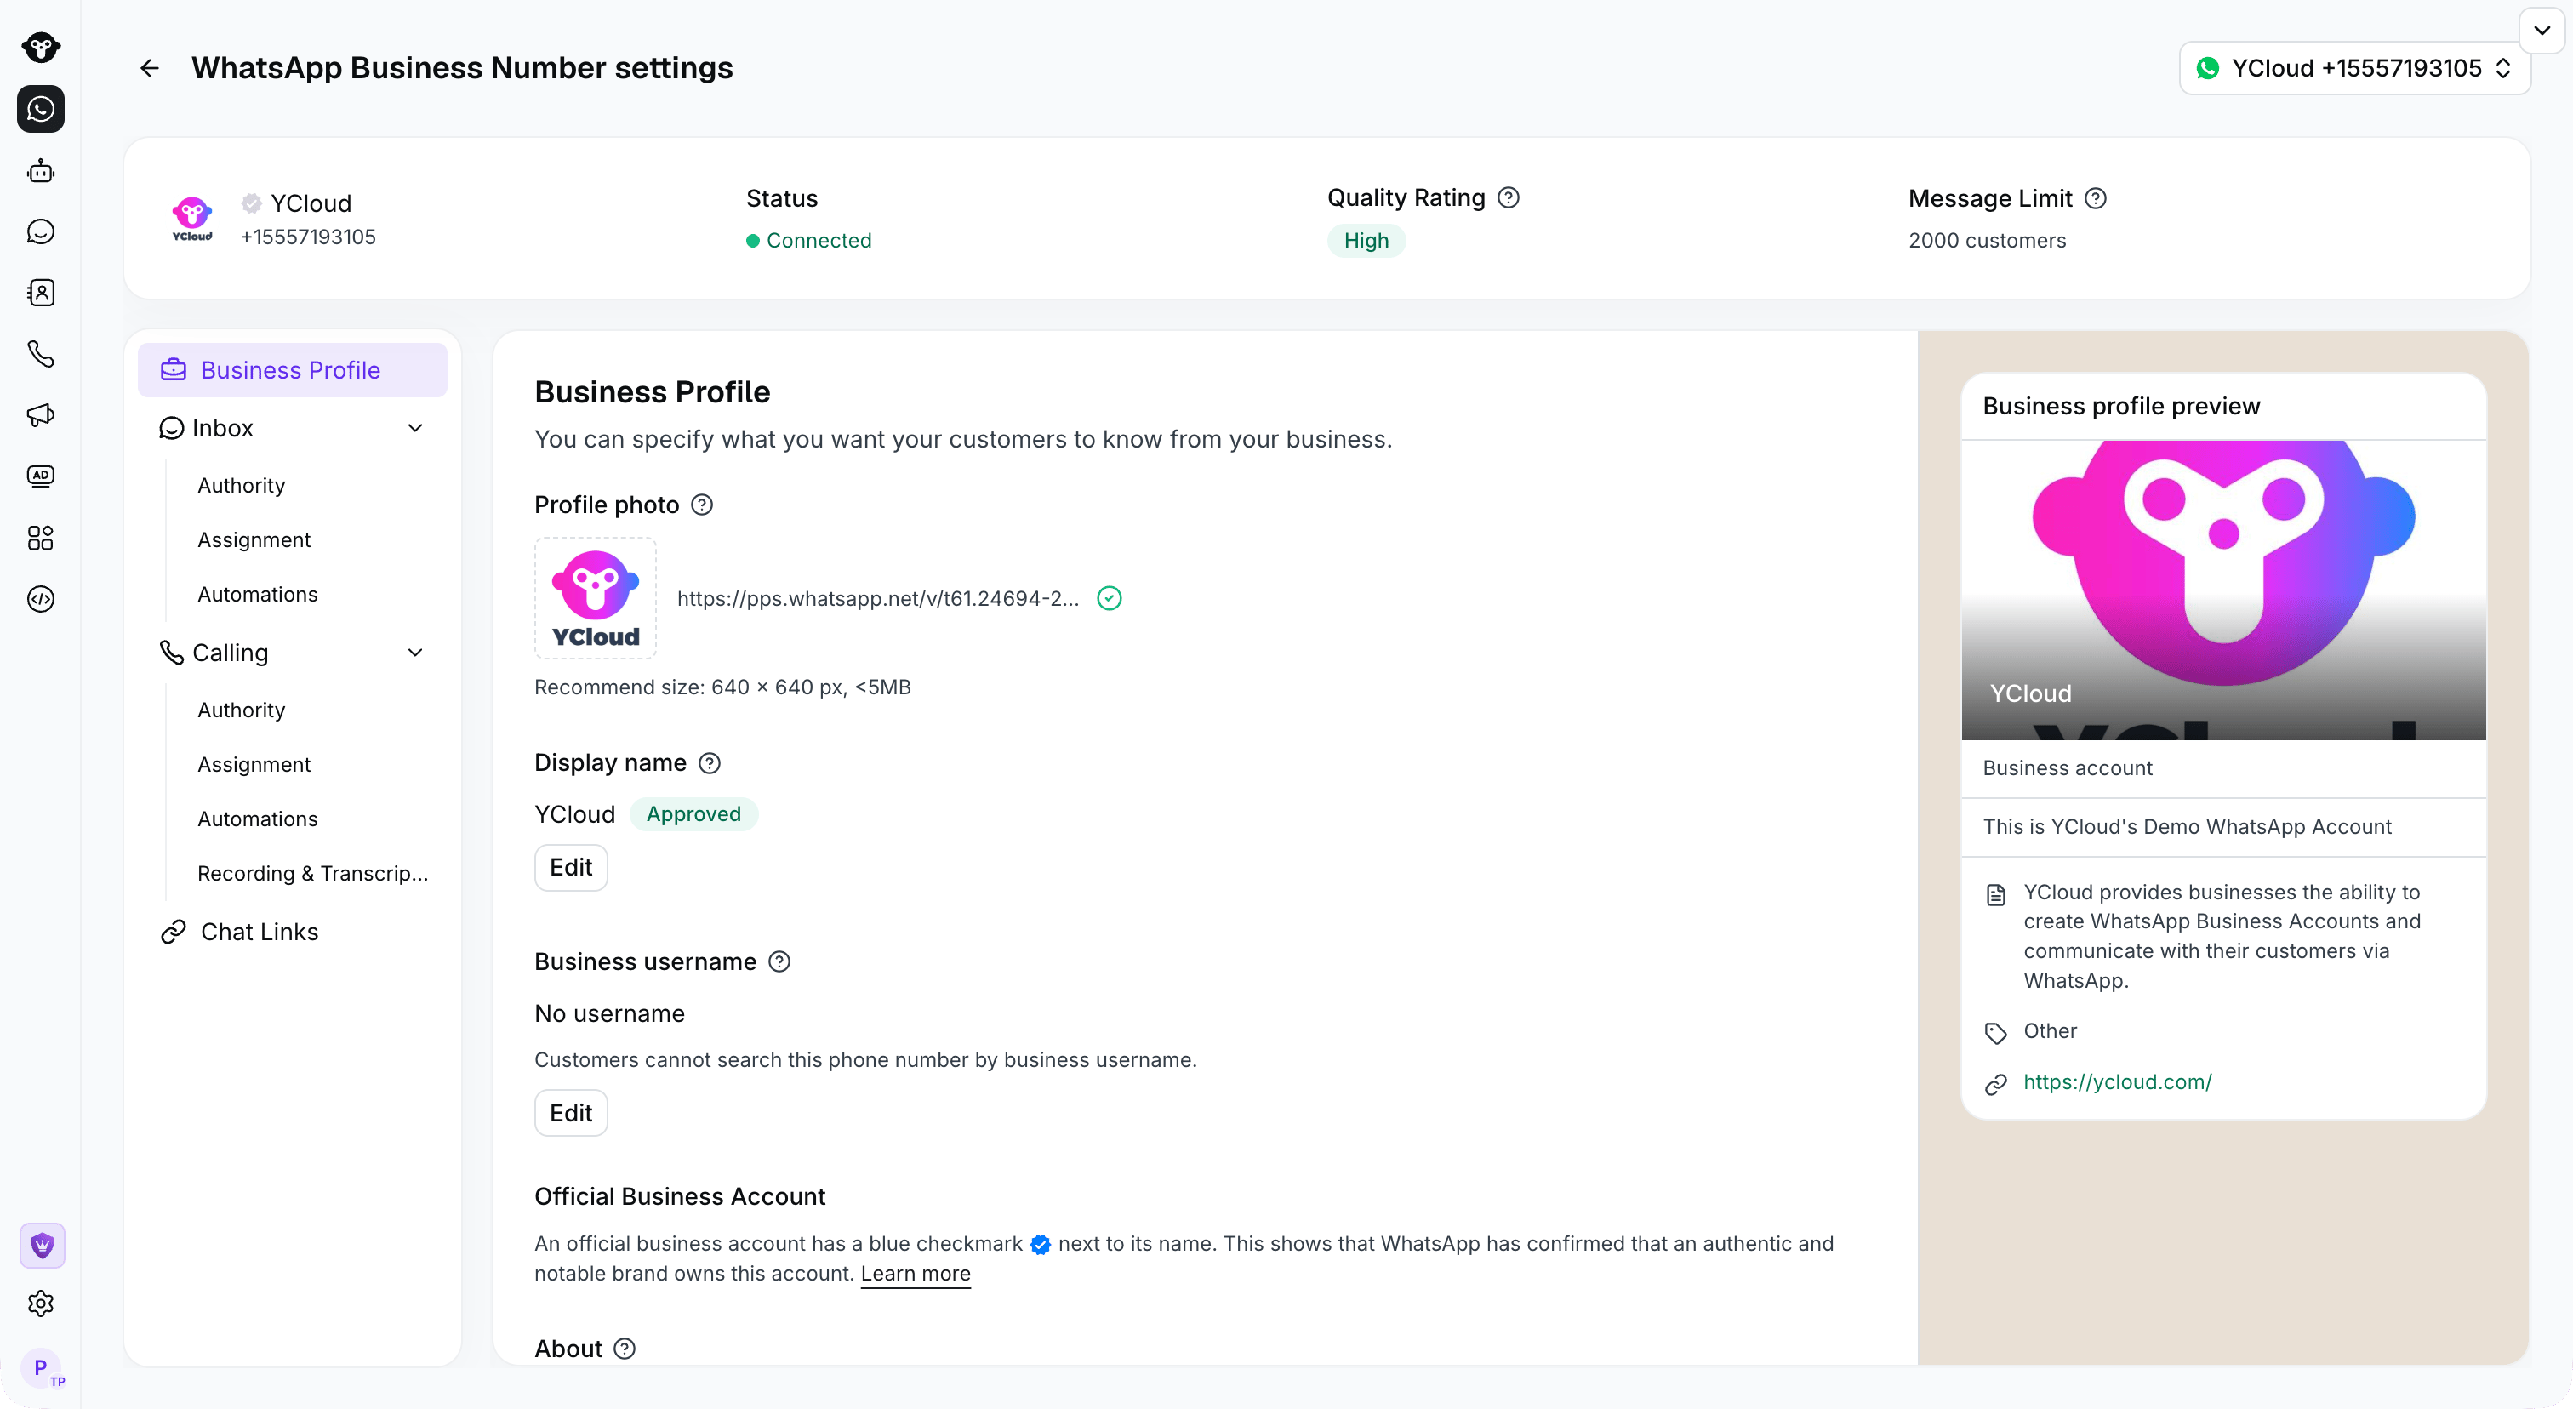Screen dimensions: 2573x1409
Task: Click the 2000 customers text
Action: pyautogui.click(x=1987, y=241)
